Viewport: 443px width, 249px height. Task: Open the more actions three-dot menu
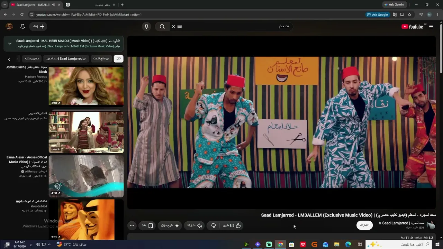[132, 225]
